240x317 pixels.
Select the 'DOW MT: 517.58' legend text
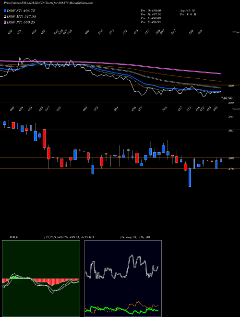(22, 16)
